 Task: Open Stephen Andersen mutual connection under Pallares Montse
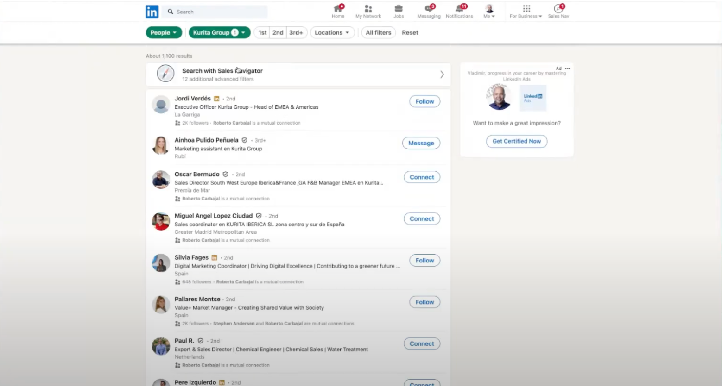(234, 324)
